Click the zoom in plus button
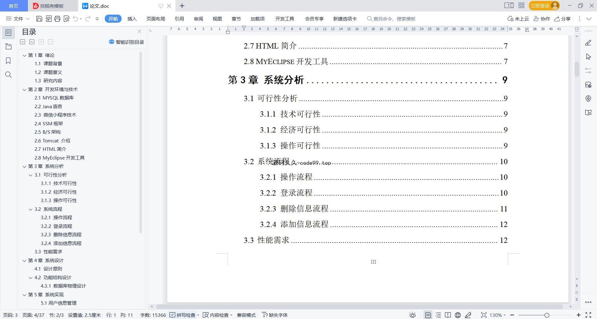The image size is (597, 319). coord(578,315)
